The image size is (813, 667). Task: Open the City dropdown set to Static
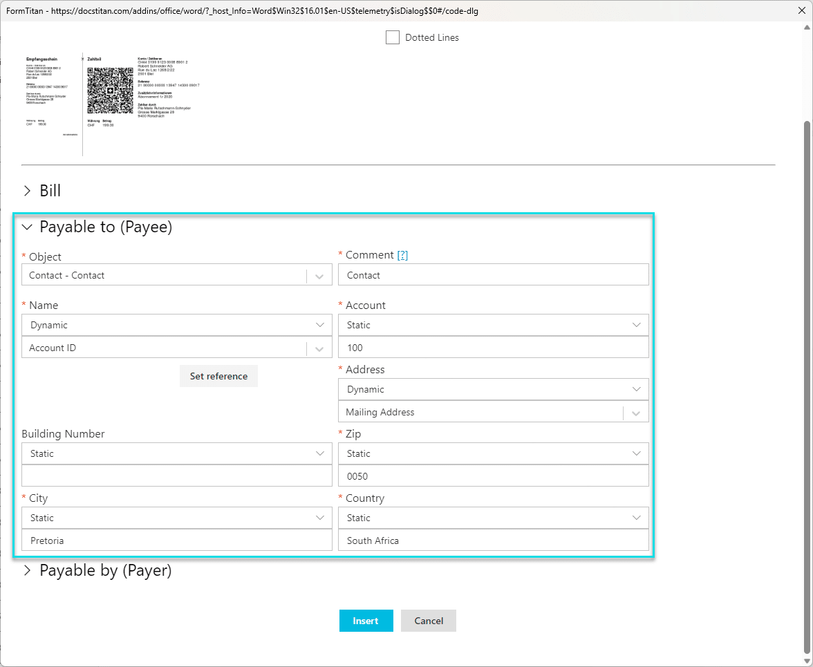coord(319,518)
